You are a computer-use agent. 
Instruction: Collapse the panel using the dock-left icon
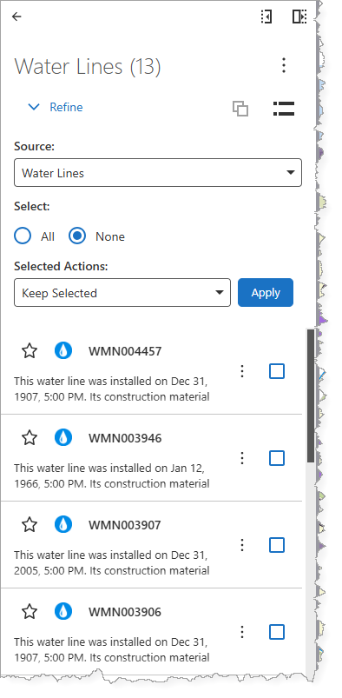[x=266, y=17]
